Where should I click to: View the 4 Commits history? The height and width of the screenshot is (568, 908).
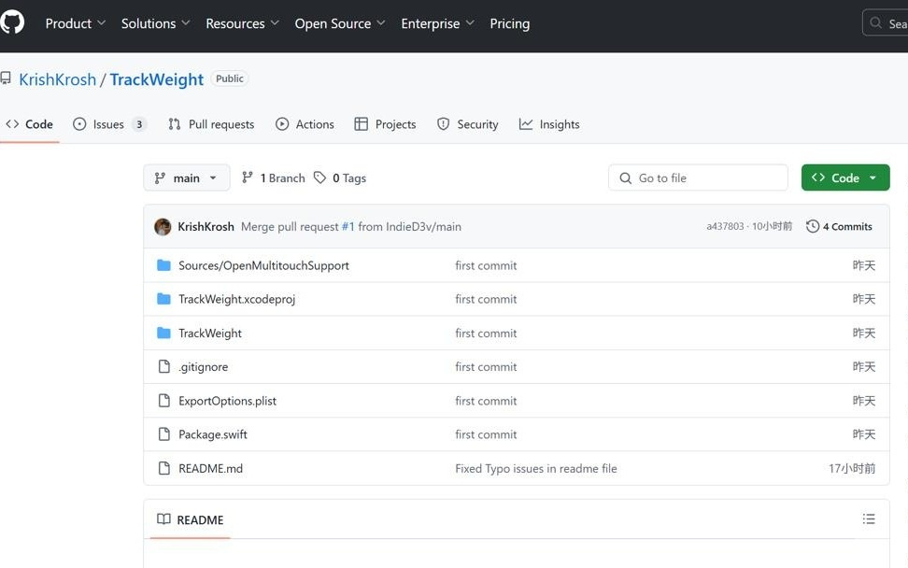(839, 226)
